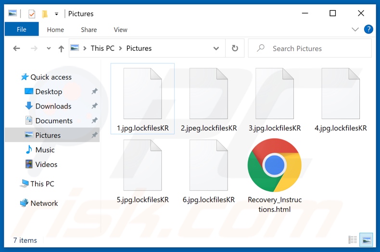The width and height of the screenshot is (380, 252).
Task: Click the 5.jpg.lockfilesKR file name label
Action: [143, 200]
